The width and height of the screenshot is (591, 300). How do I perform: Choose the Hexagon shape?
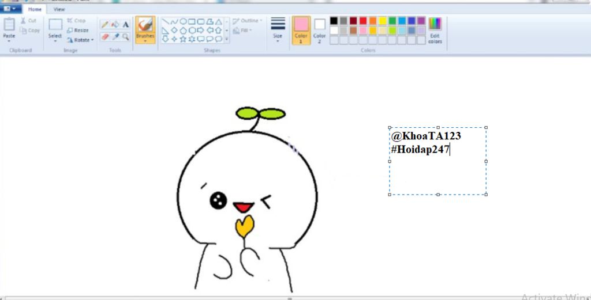192,31
